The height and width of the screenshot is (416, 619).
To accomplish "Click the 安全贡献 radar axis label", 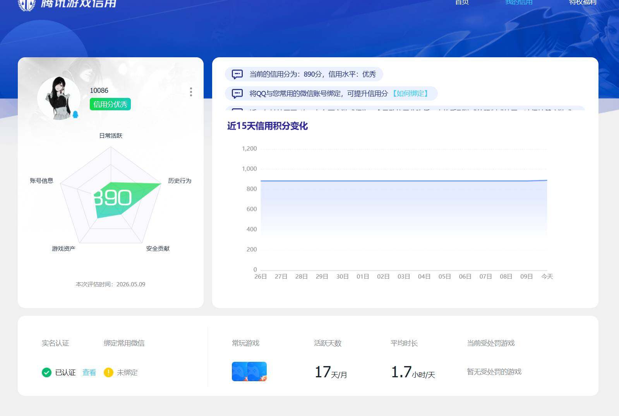I will point(158,248).
